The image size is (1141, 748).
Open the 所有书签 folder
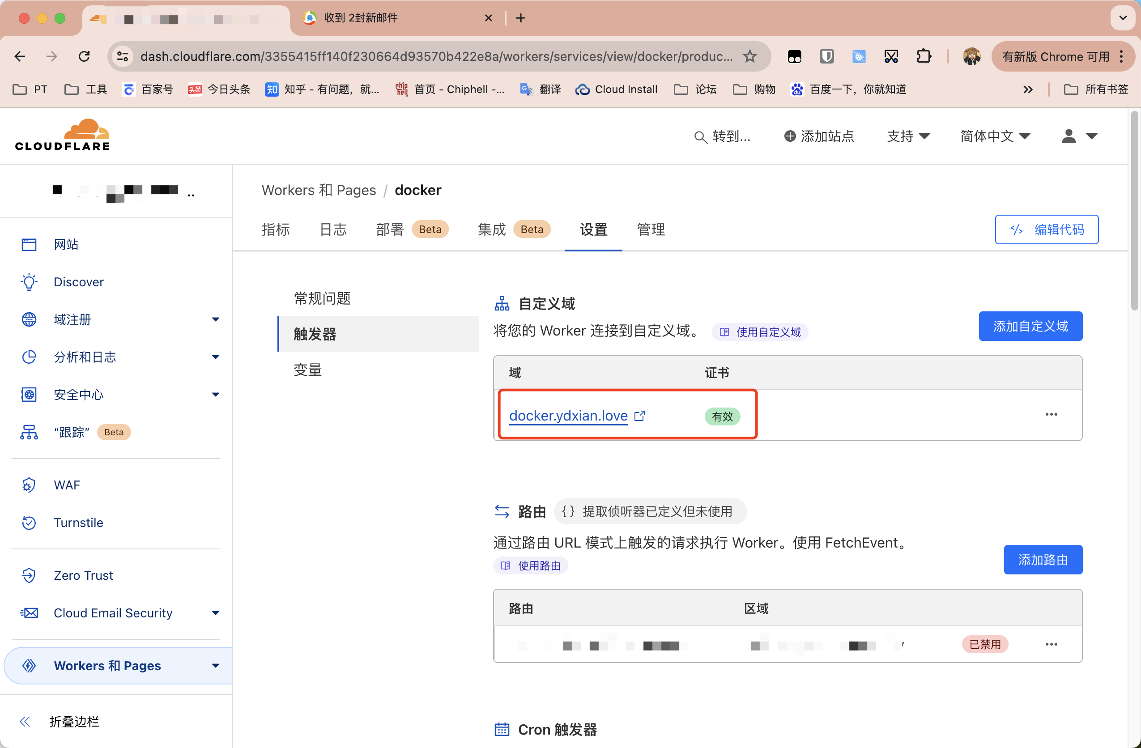tap(1096, 89)
